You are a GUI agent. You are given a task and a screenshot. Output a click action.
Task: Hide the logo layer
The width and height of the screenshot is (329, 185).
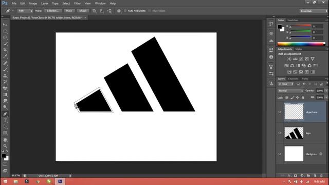point(280,133)
